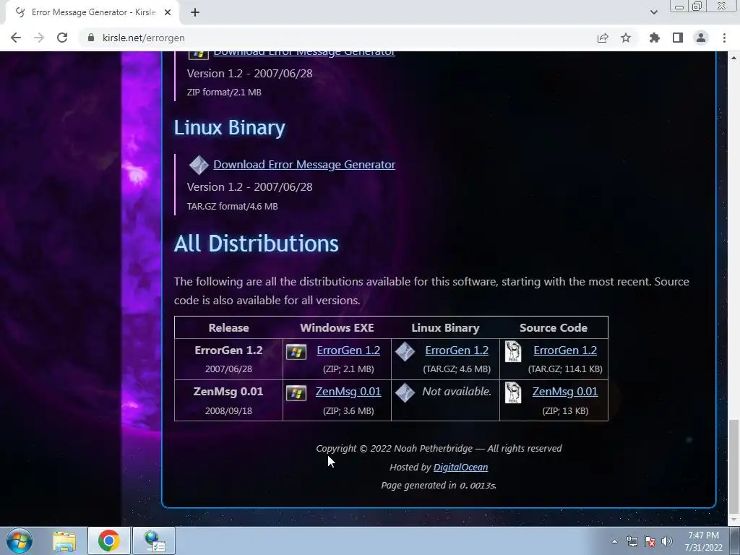This screenshot has width=740, height=555.
Task: Open a new browser tab
Action: 195,12
